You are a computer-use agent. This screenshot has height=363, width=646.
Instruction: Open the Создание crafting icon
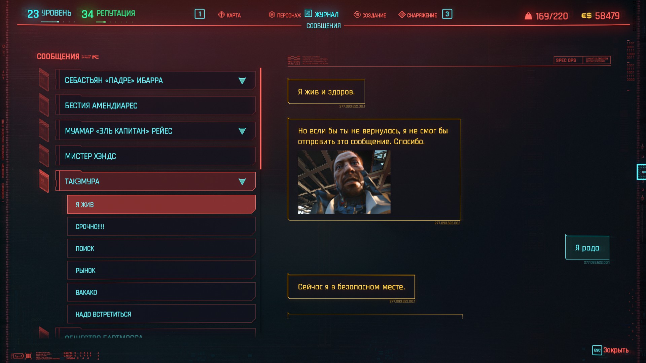(x=357, y=14)
